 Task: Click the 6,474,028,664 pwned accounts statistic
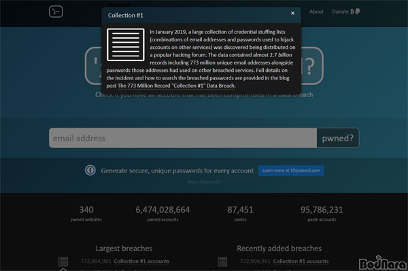(x=163, y=213)
